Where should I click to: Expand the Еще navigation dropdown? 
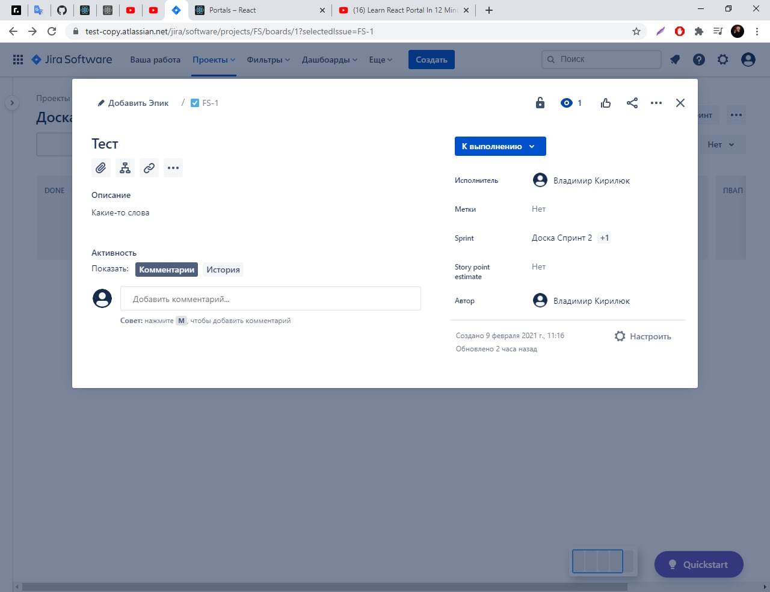(380, 60)
